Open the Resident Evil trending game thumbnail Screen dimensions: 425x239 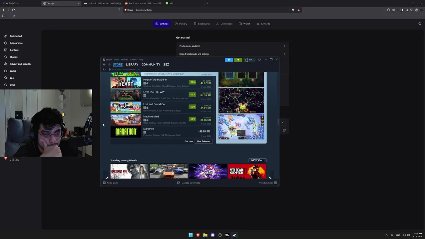pos(129,171)
